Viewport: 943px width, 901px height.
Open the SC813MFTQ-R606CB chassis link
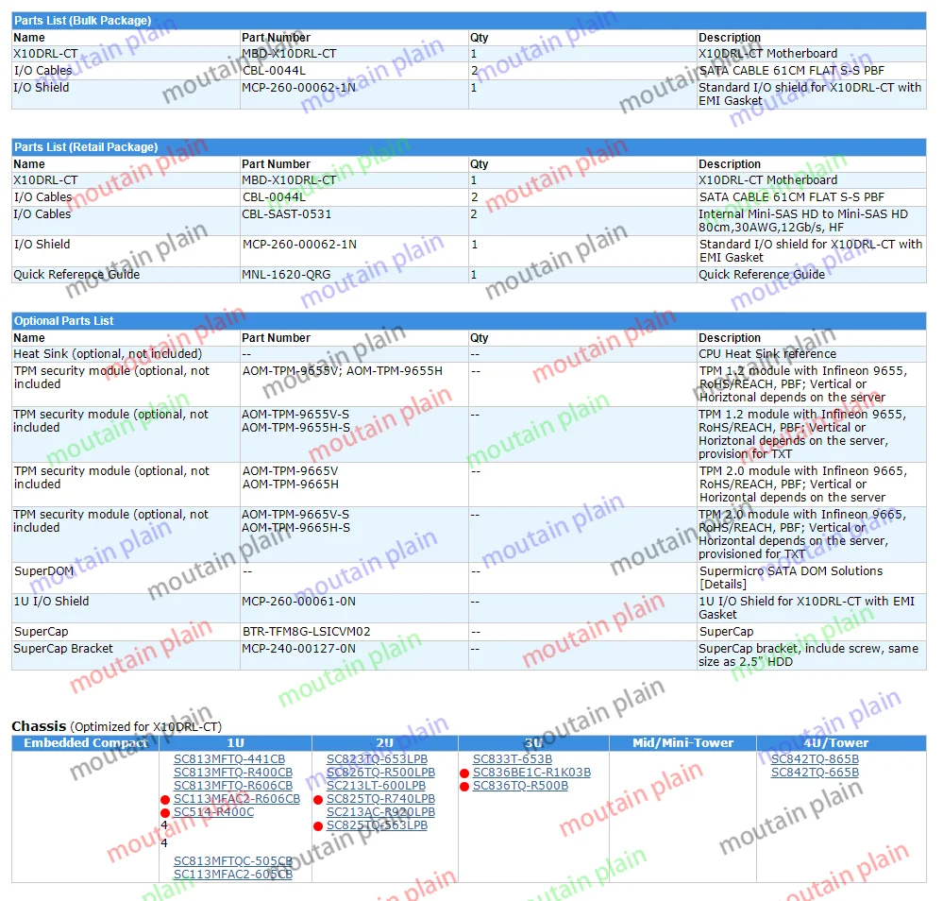233,786
